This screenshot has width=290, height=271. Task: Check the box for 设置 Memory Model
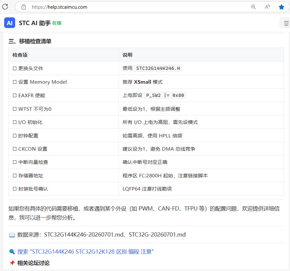[x=15, y=82]
